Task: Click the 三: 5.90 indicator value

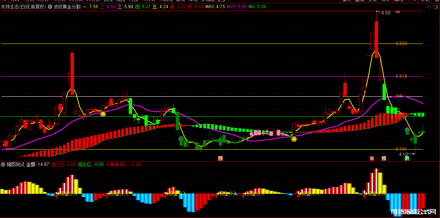Action: [125, 7]
